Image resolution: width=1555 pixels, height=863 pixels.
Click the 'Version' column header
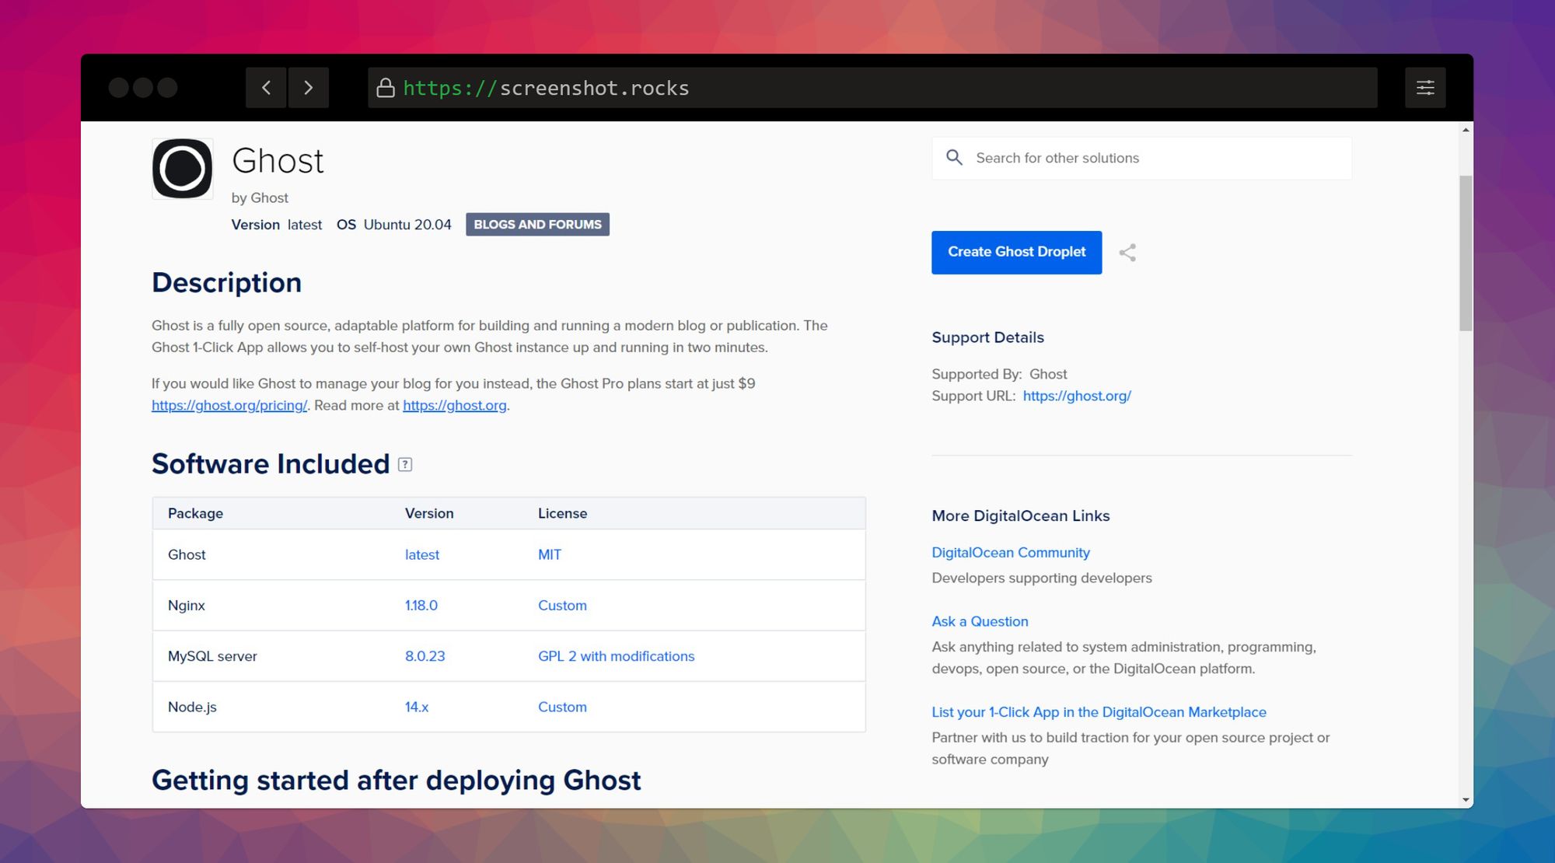click(x=429, y=513)
